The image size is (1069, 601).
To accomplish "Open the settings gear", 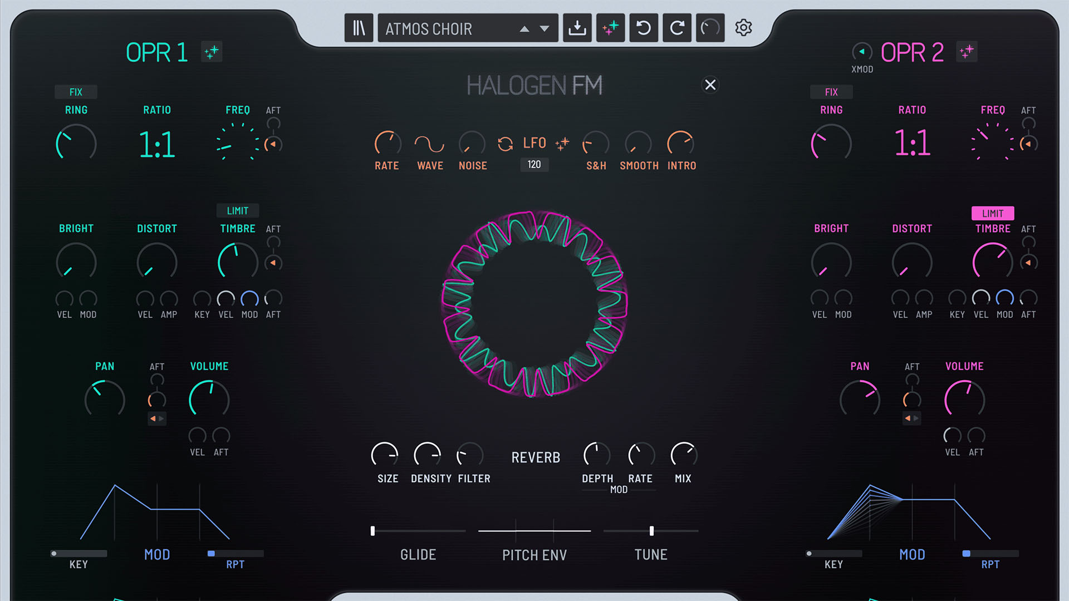I will click(x=743, y=27).
